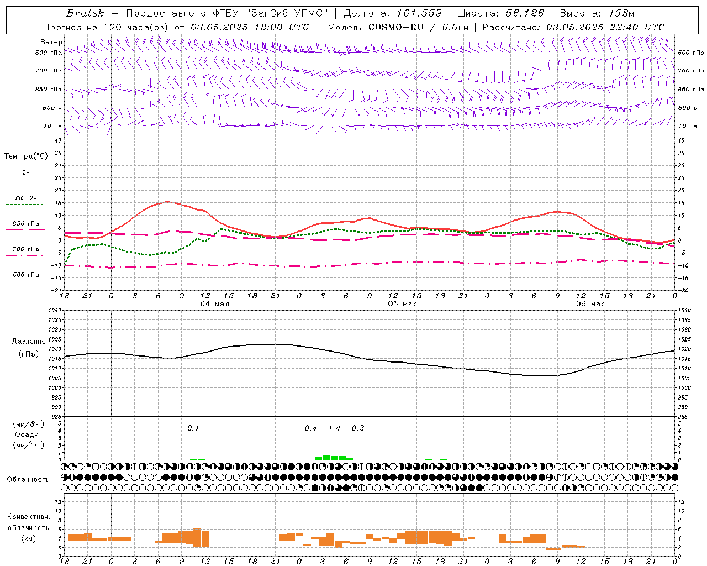Click forecast start time 03.05.2025 18:00 UTC
Viewport: 707px width, 566px height.
pyautogui.click(x=250, y=27)
